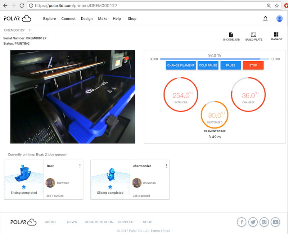
Task: View site information icon in address bar
Action: (x=31, y=6)
